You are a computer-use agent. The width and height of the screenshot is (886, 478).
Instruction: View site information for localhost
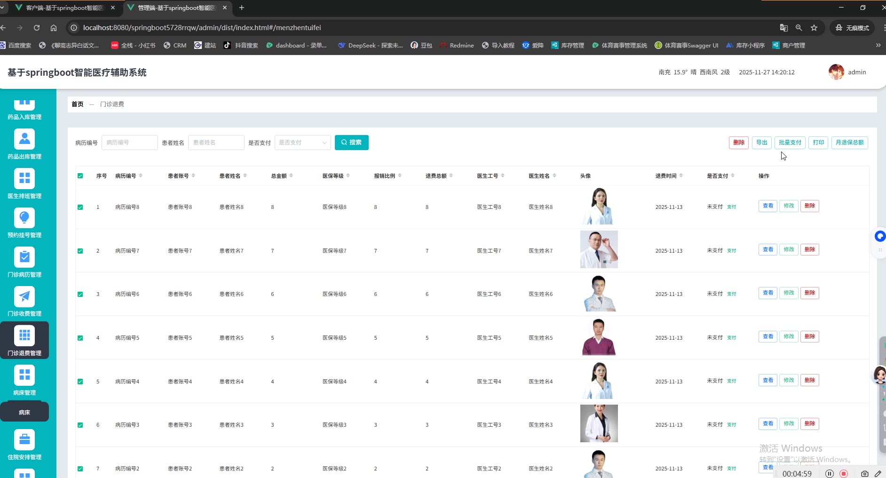(74, 28)
